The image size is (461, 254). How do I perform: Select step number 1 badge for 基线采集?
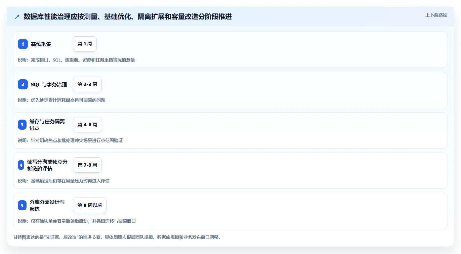point(23,44)
